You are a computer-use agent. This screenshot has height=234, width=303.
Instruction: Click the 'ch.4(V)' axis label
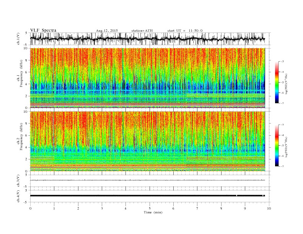(x=18, y=196)
